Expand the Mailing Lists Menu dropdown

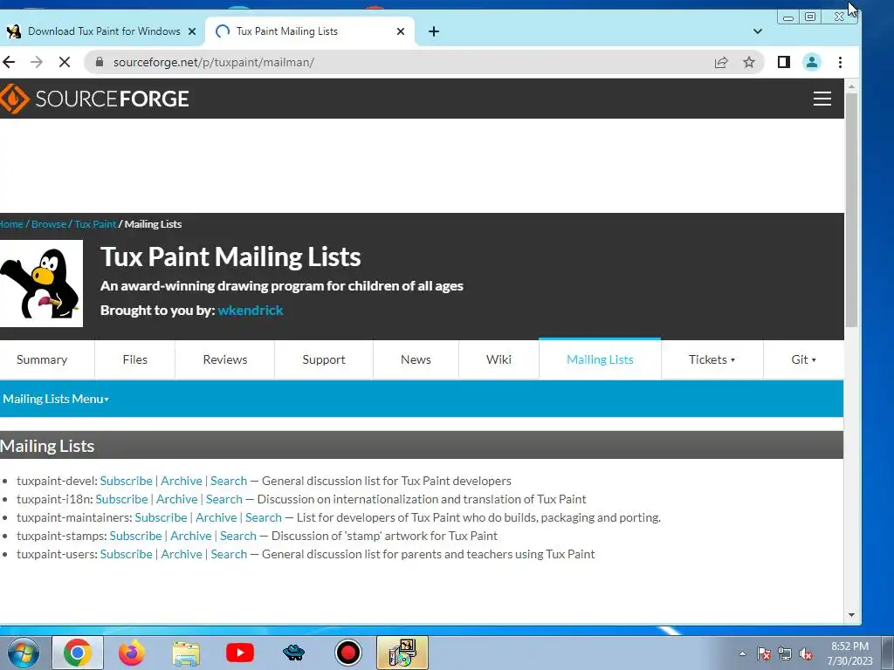pos(55,399)
